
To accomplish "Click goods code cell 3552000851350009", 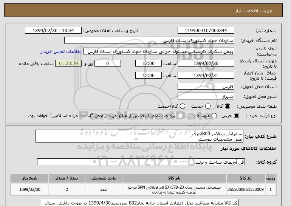I will click(x=246, y=189).
